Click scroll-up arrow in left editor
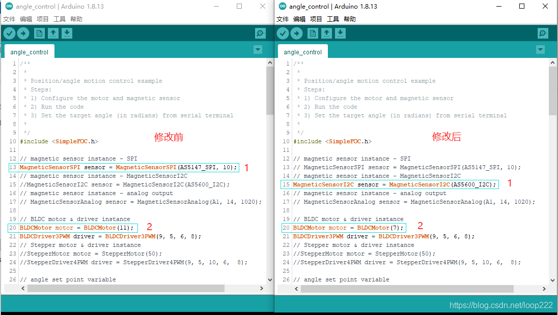 tap(270, 62)
